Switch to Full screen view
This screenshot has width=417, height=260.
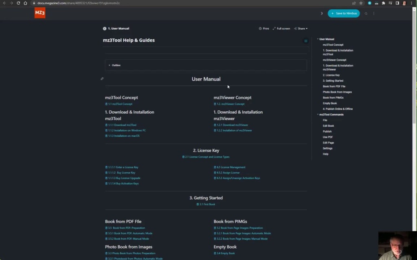point(281,28)
